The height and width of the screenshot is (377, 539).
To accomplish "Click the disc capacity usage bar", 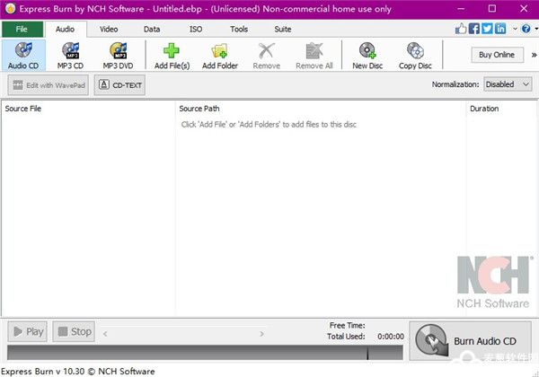I will coord(205,352).
